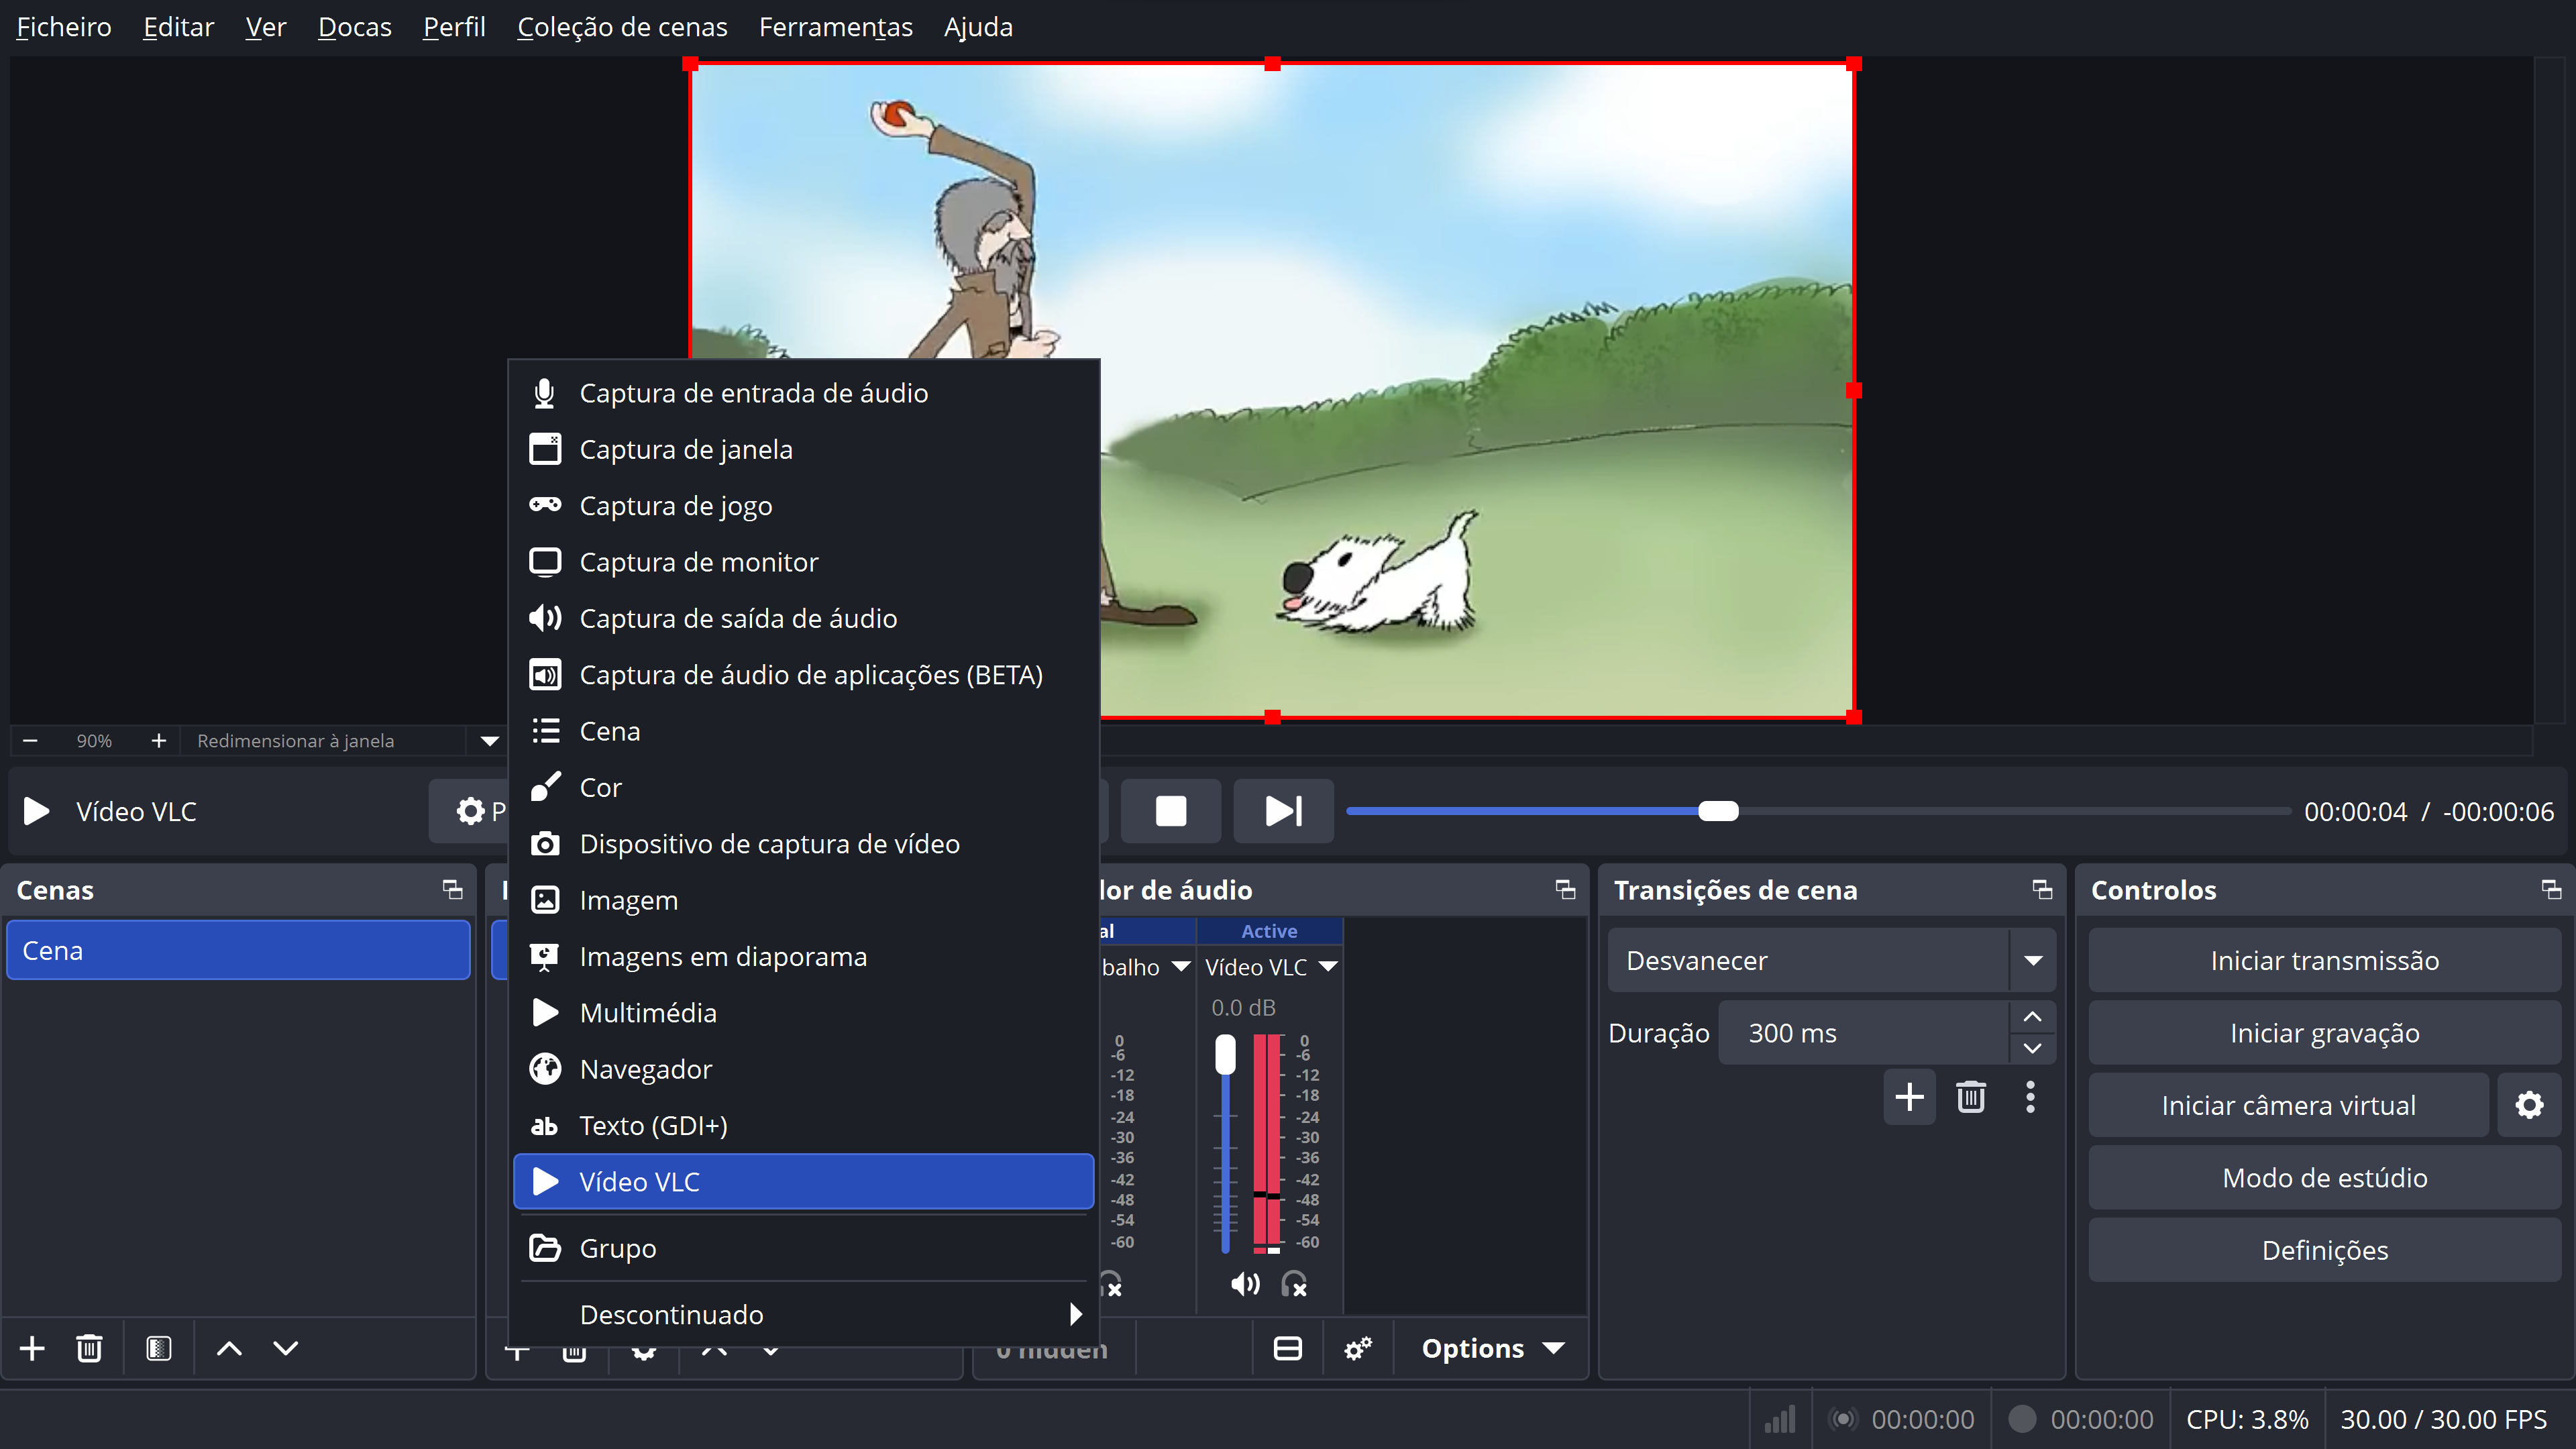Undock the Transições de cena panel
2576x1449 pixels.
(2042, 889)
